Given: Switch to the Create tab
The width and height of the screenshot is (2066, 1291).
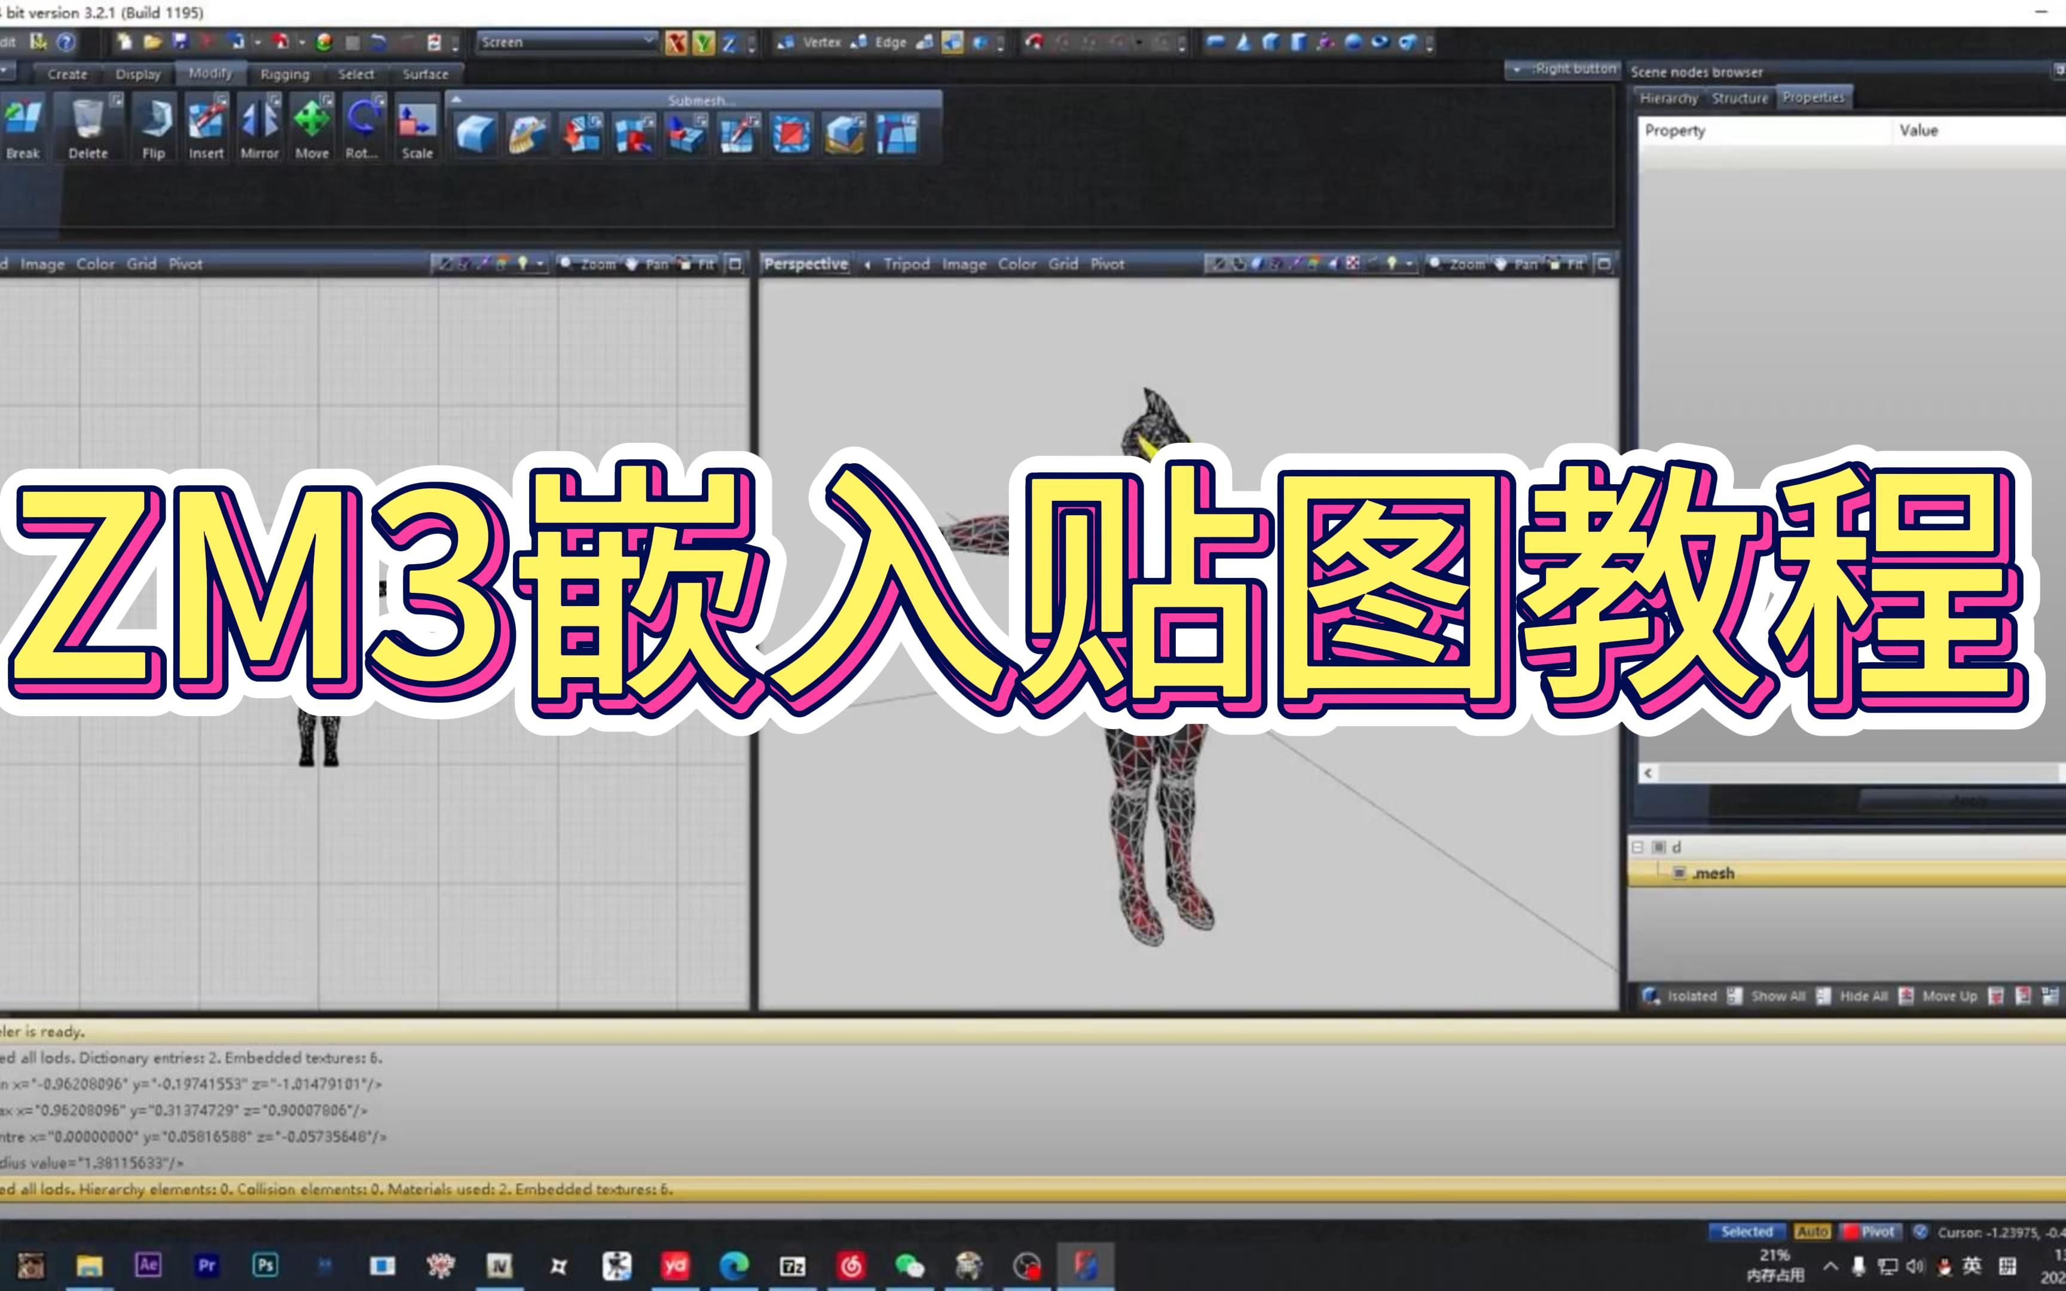Looking at the screenshot, I should click(x=68, y=74).
